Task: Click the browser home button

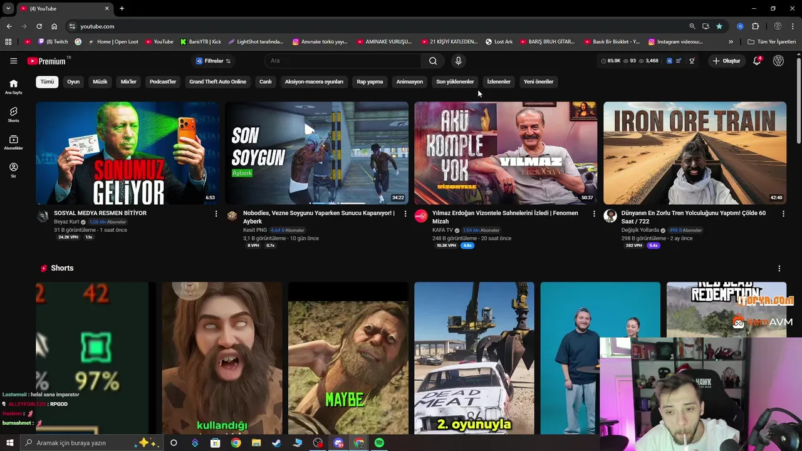Action: coord(54,26)
